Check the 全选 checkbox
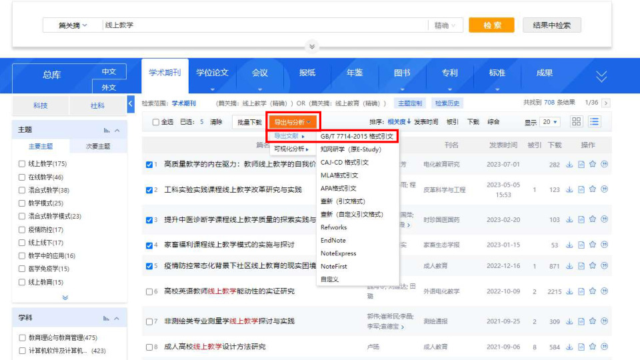The height and width of the screenshot is (360, 640). click(x=155, y=122)
